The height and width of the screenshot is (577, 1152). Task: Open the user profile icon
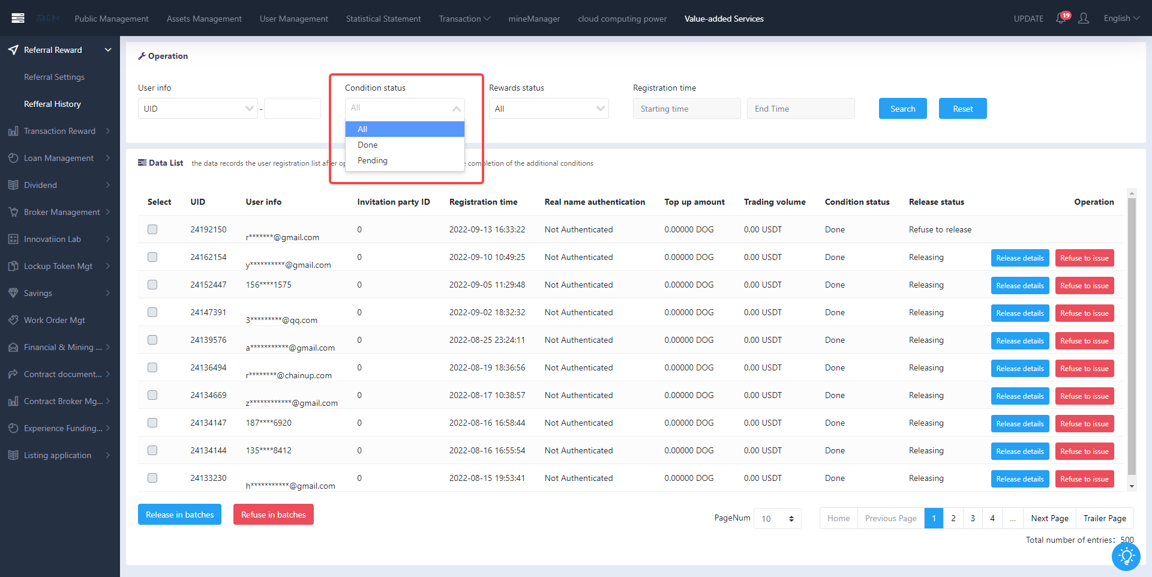coord(1084,19)
